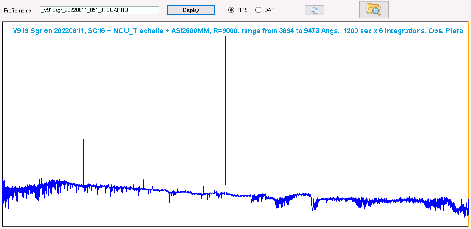
Task: Select the FITS format radio button
Action: point(231,10)
